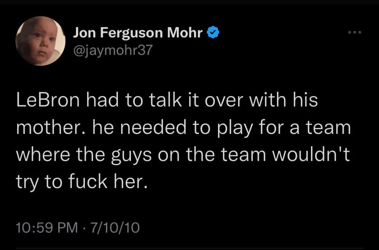The image size is (379, 250).
Task: Click the 10:59 PM timestamp
Action: pos(47,228)
